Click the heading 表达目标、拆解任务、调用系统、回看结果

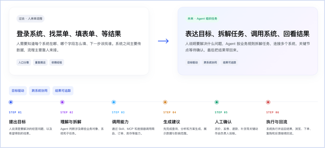[x=247, y=34]
